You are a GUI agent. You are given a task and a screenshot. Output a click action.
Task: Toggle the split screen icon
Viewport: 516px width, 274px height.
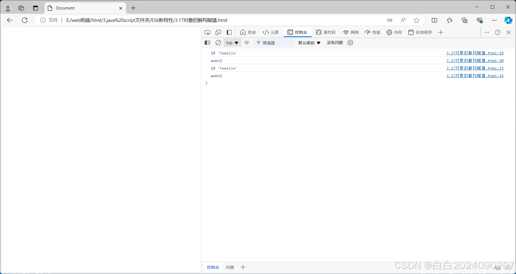point(434,20)
